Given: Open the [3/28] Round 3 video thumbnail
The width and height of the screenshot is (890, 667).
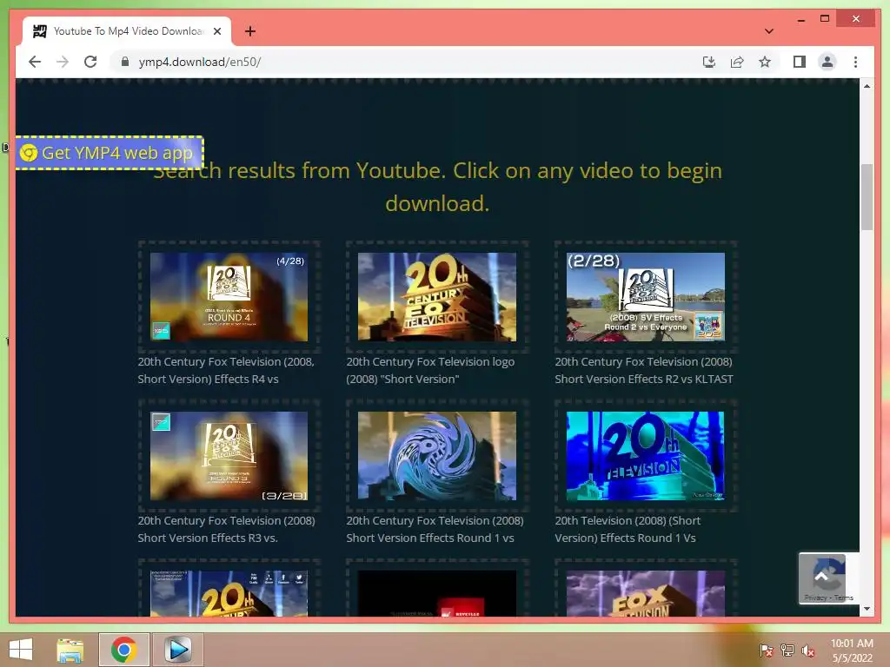Looking at the screenshot, I should (x=229, y=455).
